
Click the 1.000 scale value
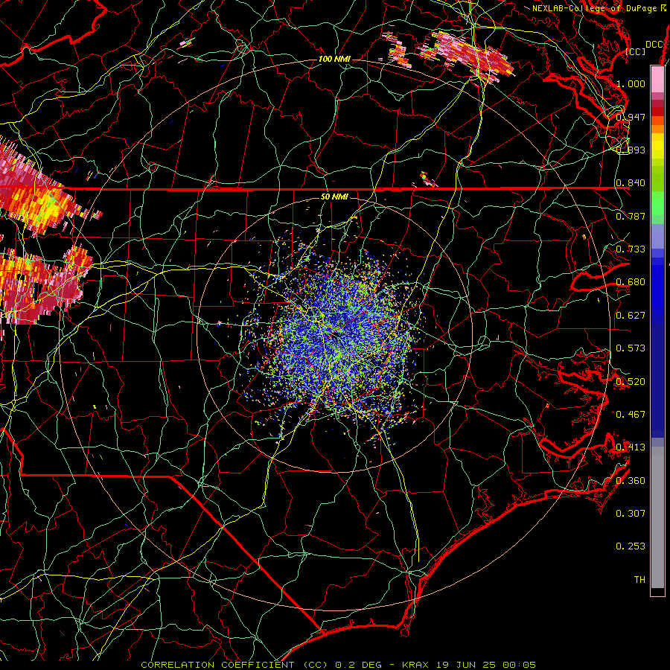[631, 83]
